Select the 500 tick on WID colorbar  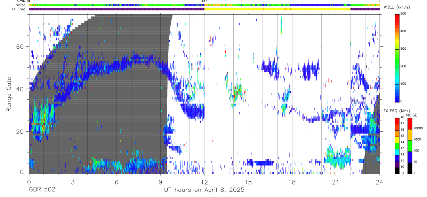[404, 14]
